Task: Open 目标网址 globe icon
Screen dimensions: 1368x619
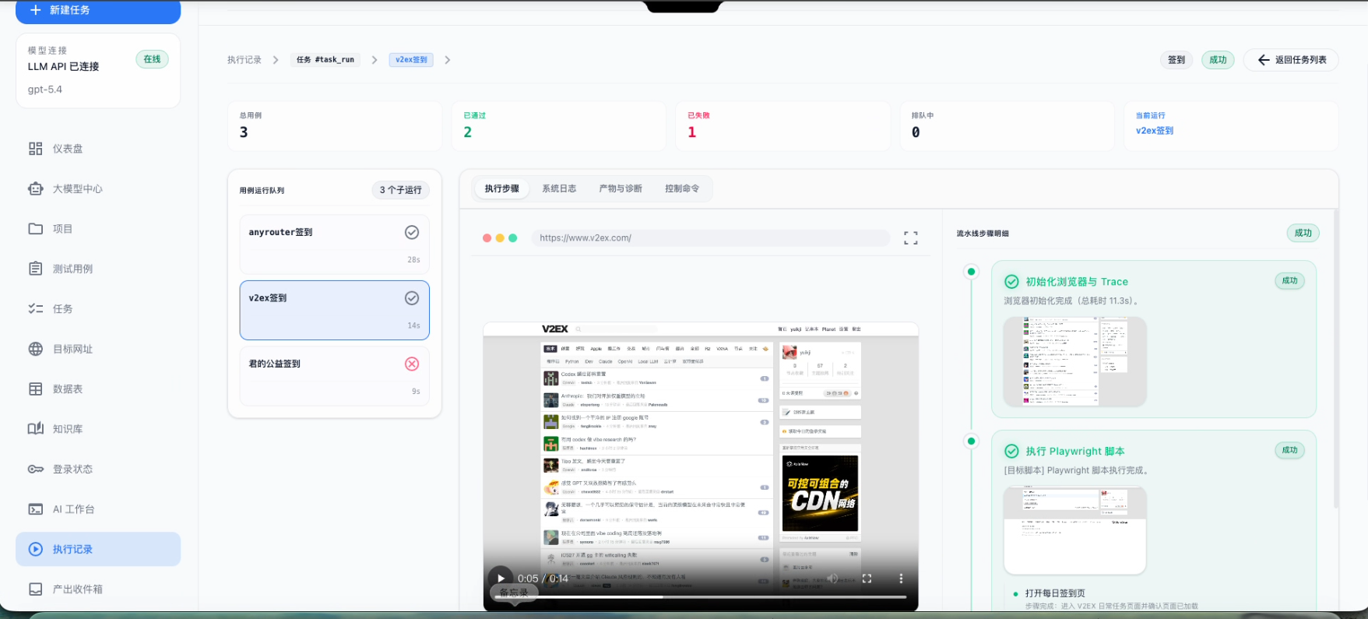Action: pos(36,349)
